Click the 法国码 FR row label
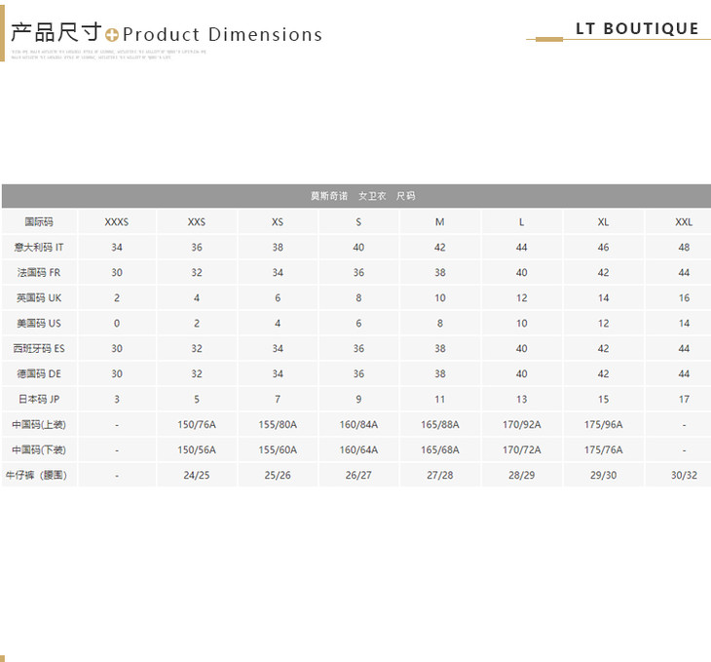This screenshot has width=711, height=662. 39,273
